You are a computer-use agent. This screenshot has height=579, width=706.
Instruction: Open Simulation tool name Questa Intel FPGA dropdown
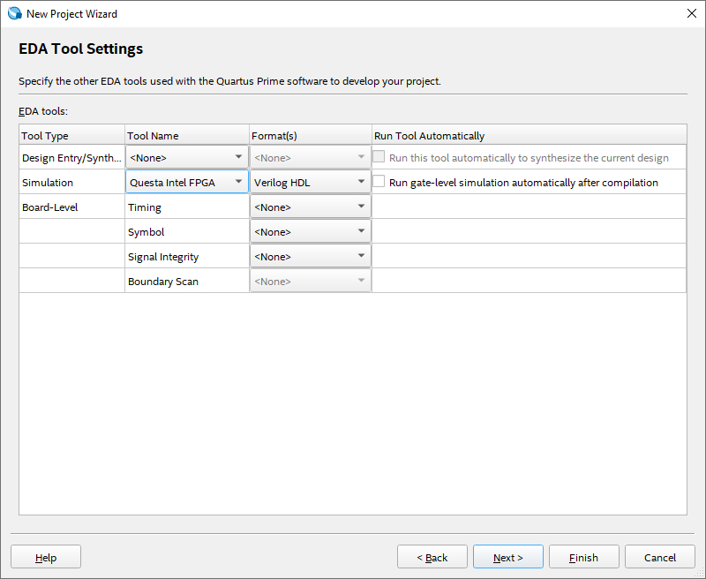(x=187, y=183)
